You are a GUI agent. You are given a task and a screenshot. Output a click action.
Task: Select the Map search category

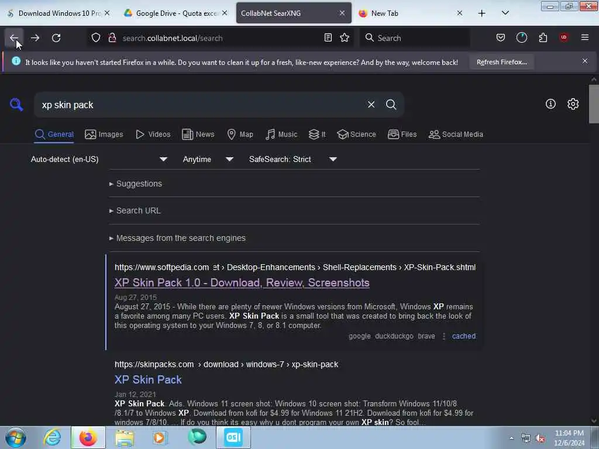point(240,134)
